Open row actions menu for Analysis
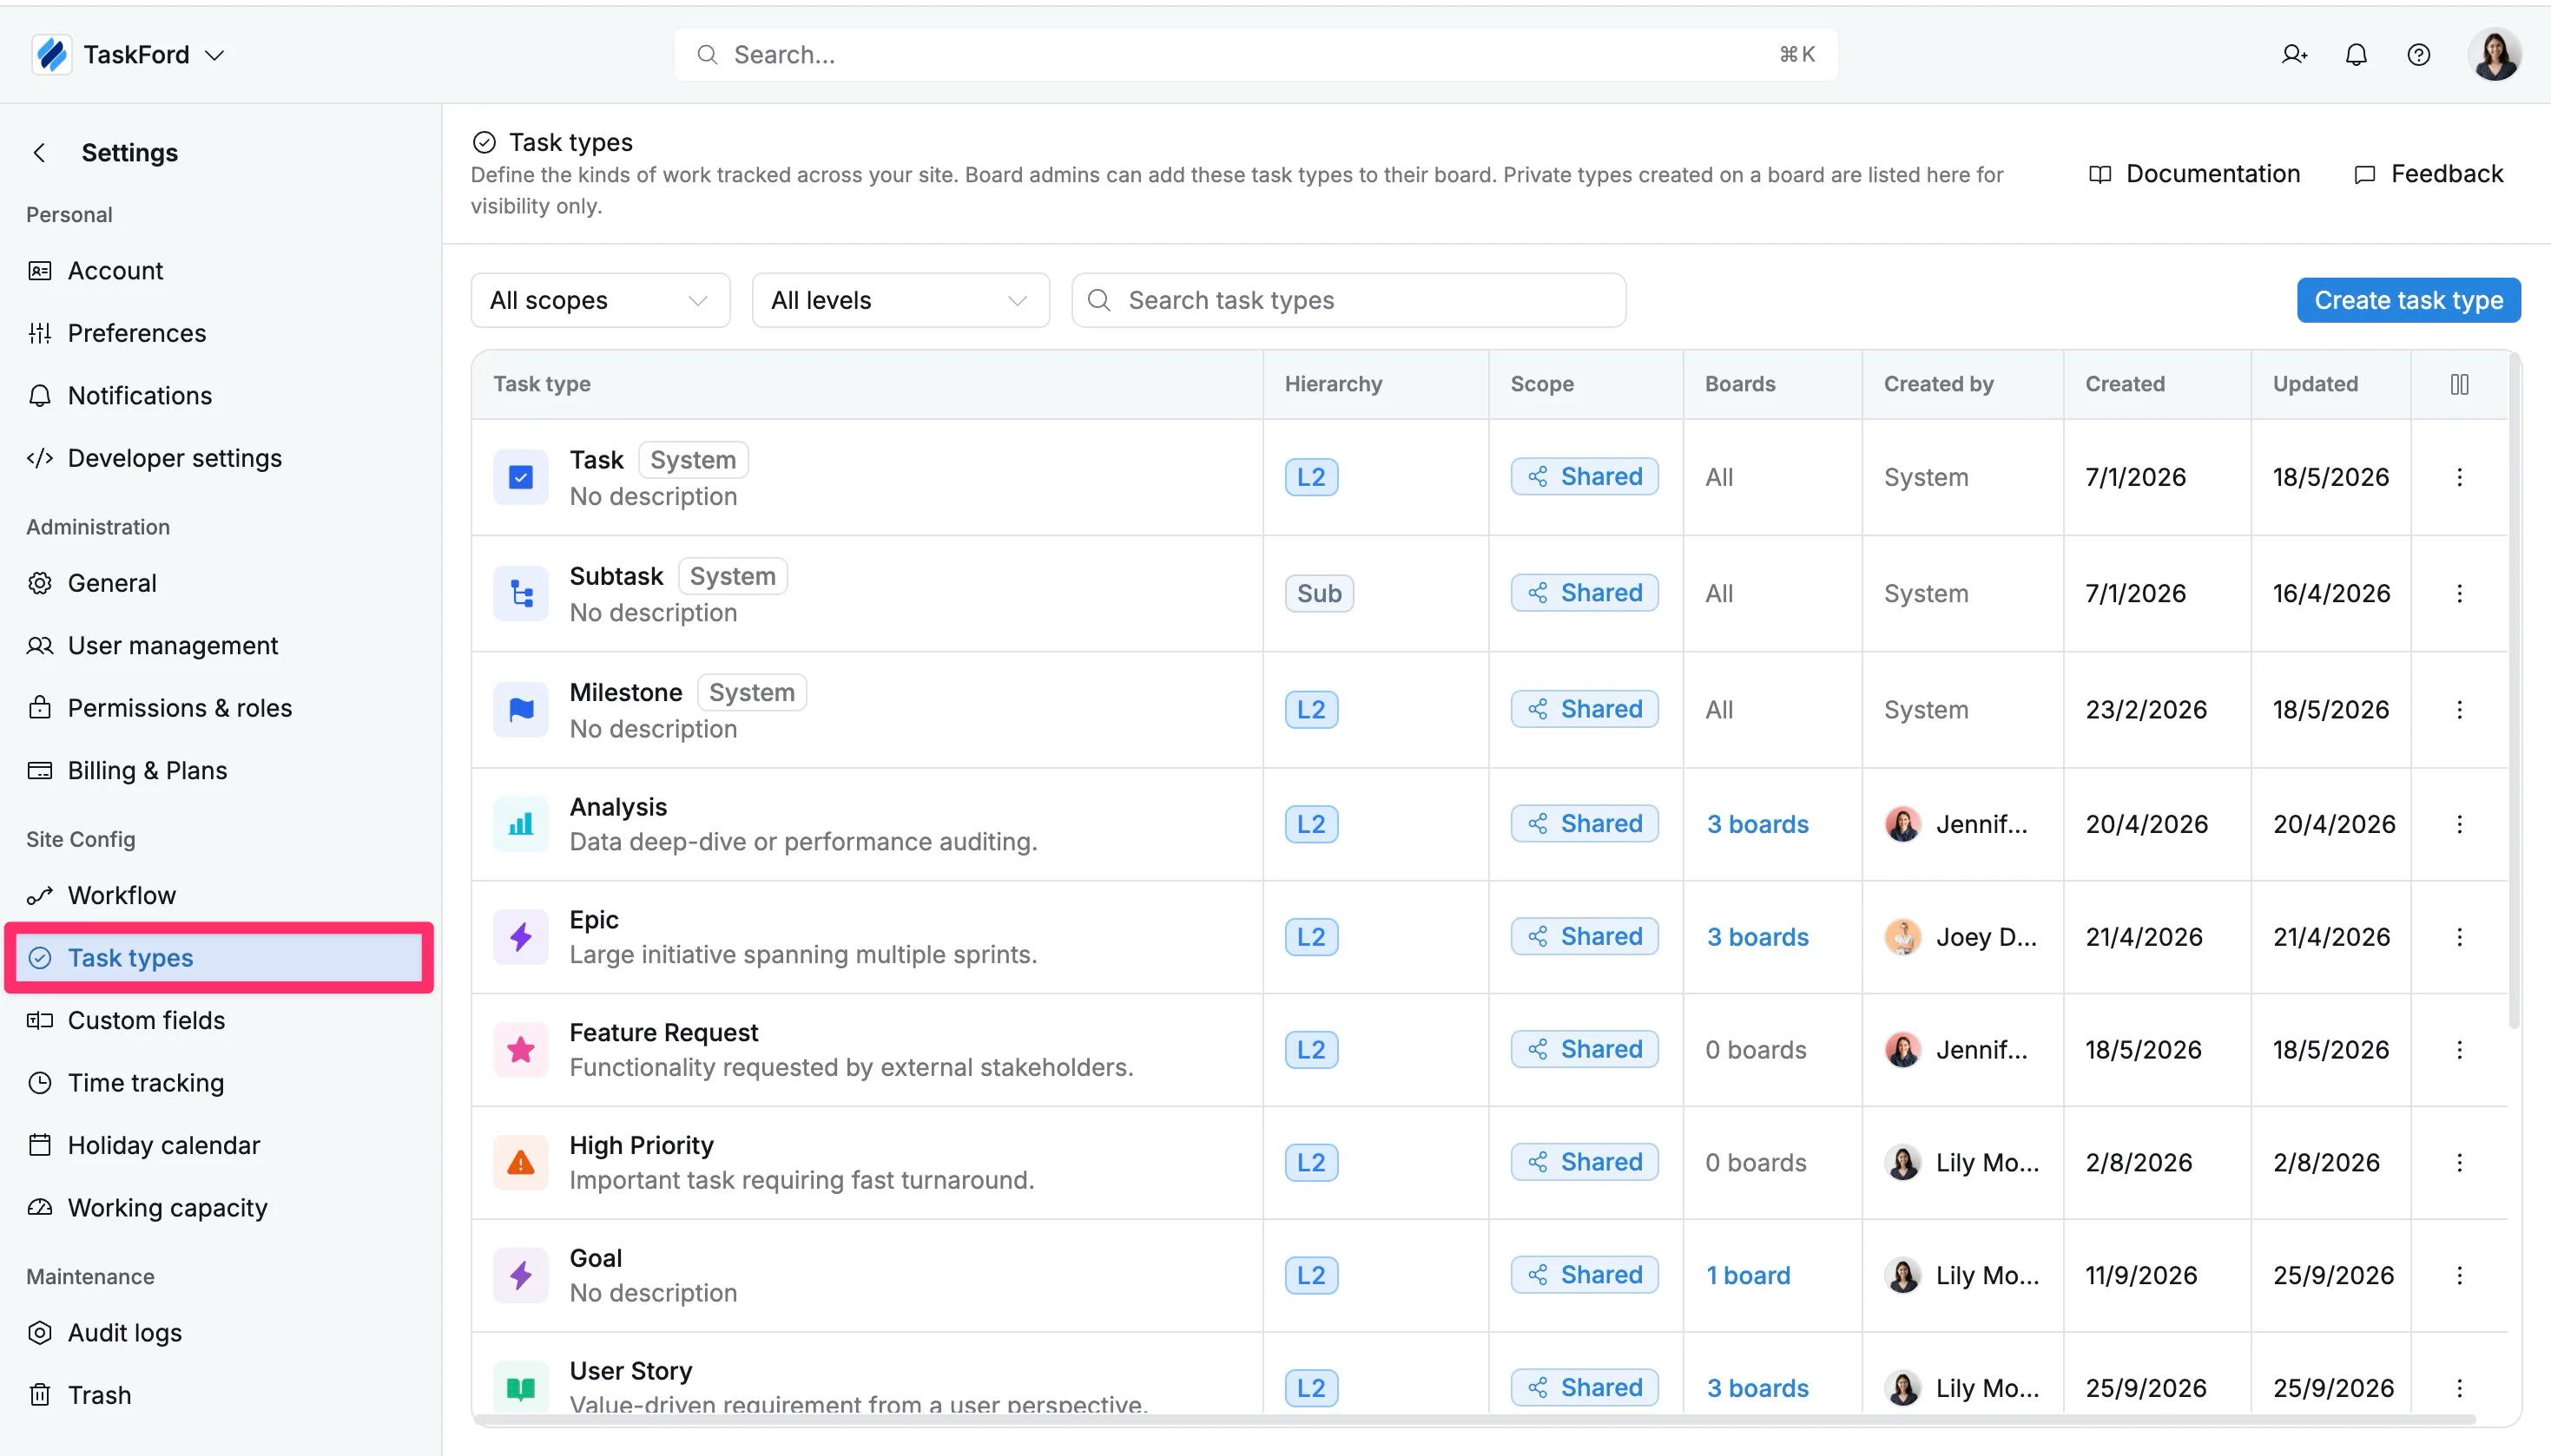The width and height of the screenshot is (2551, 1456). point(2459,824)
